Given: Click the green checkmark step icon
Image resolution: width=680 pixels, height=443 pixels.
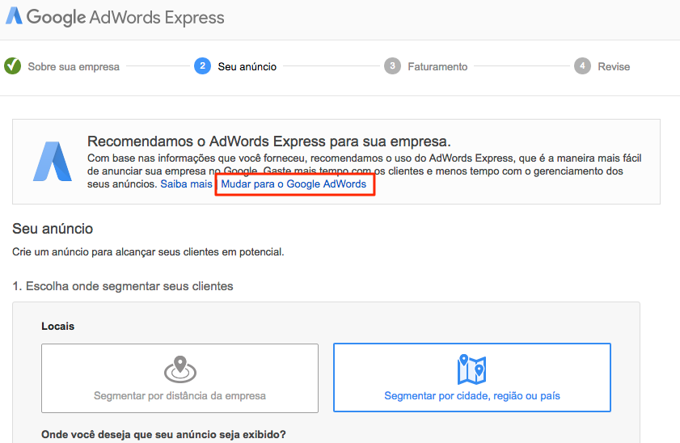Looking at the screenshot, I should [x=13, y=66].
